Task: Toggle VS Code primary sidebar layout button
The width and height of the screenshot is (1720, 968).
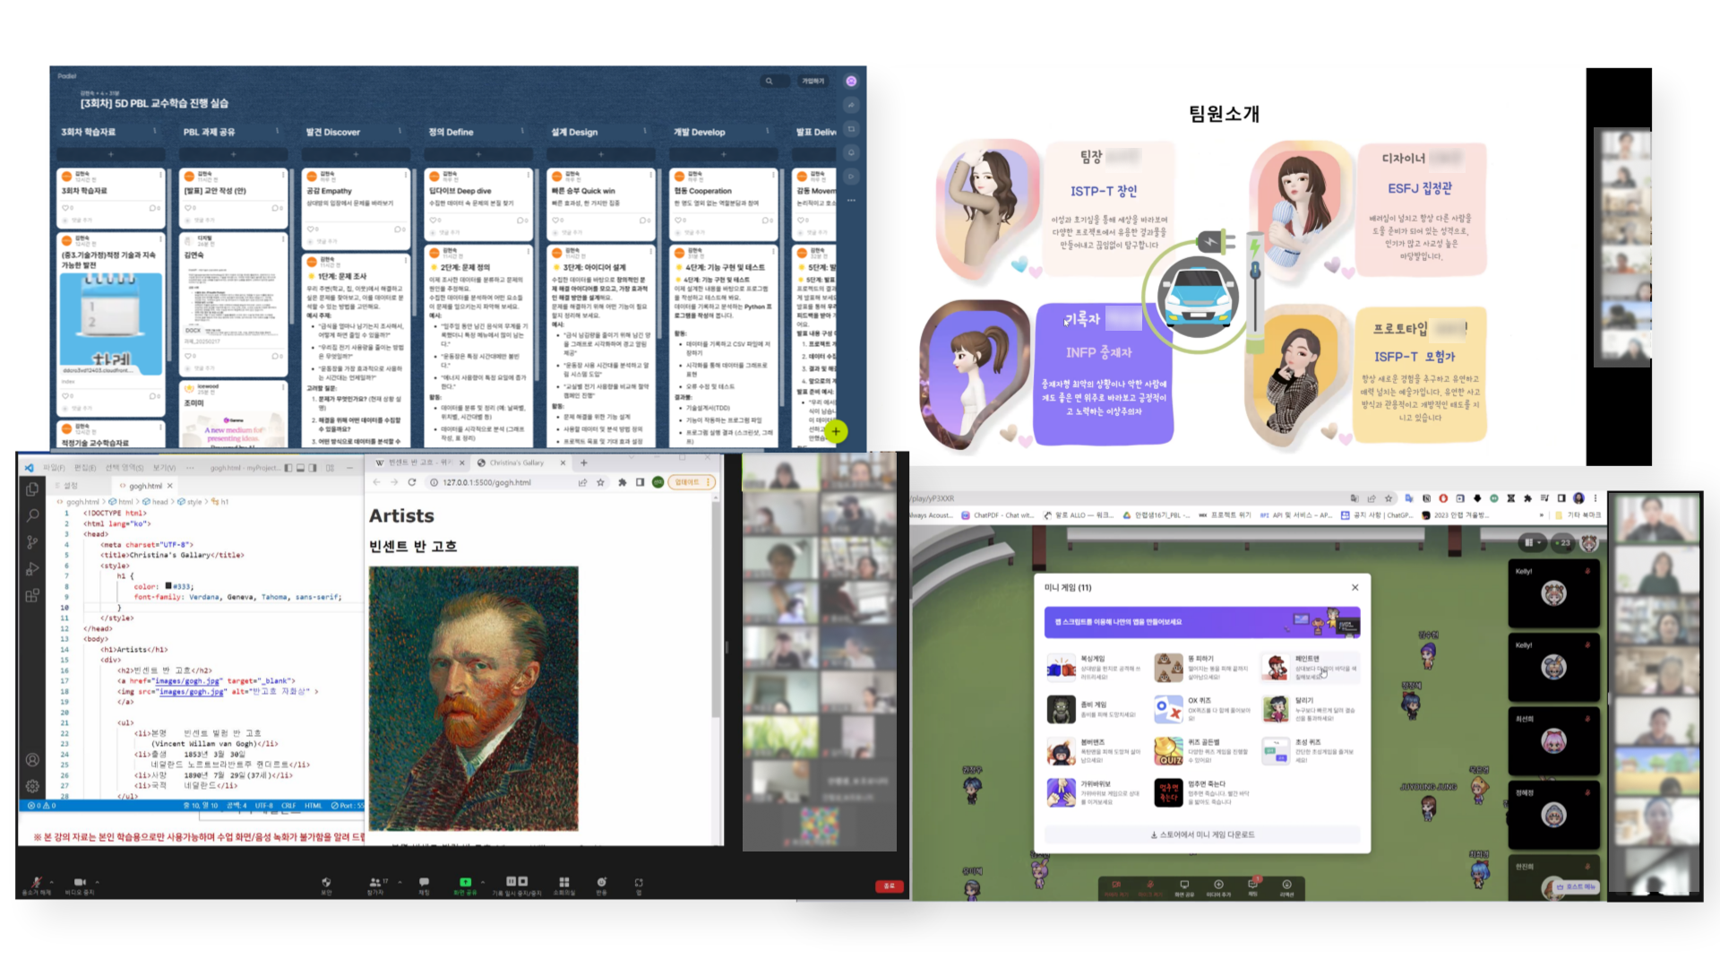Action: (x=288, y=468)
